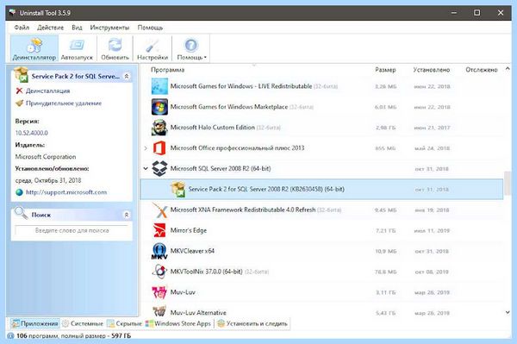Click the Mirror's Edge icon

(x=159, y=230)
